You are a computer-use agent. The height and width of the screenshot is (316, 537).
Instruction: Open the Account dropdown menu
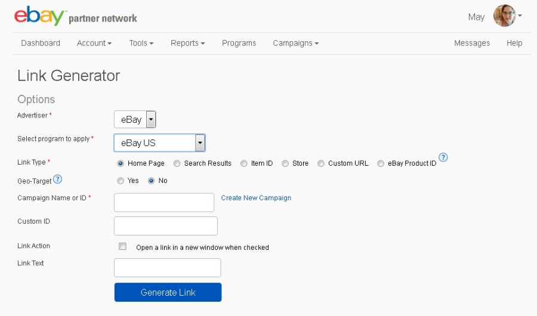click(94, 43)
